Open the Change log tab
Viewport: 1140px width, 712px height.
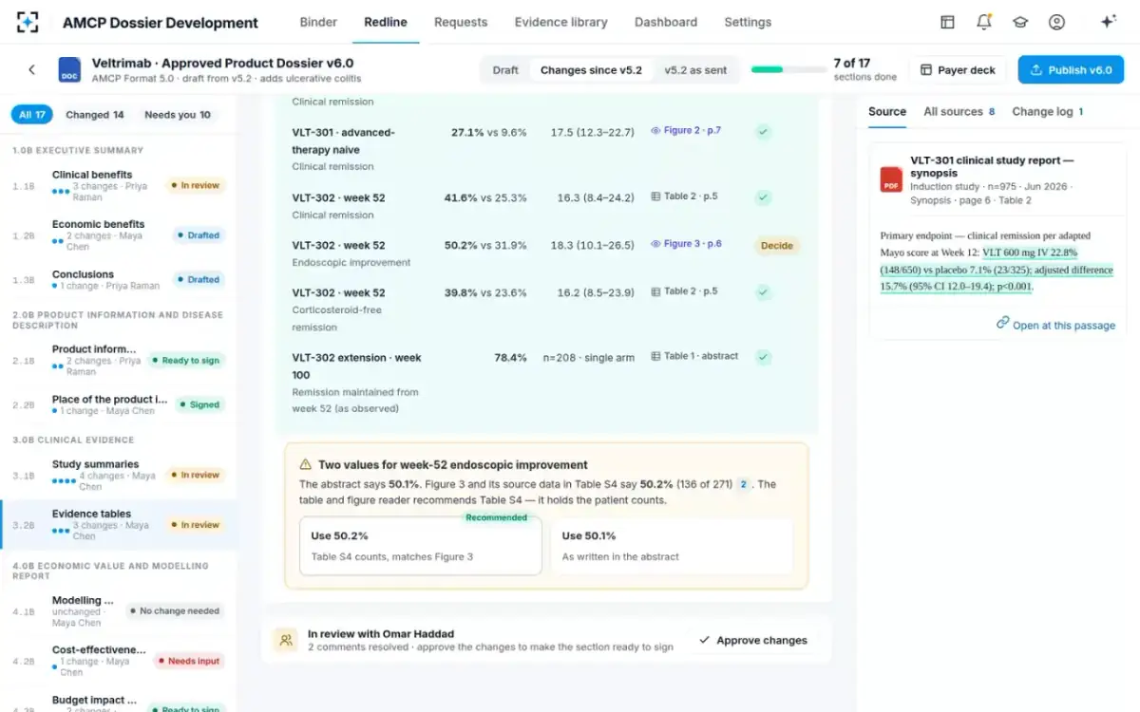[x=1048, y=111]
